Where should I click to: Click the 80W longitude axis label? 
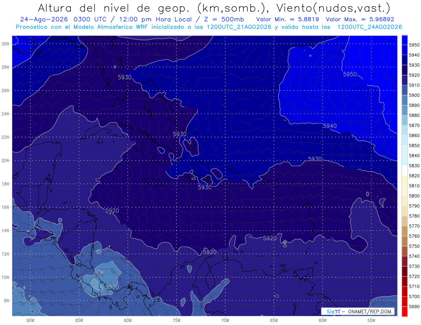point(128,320)
